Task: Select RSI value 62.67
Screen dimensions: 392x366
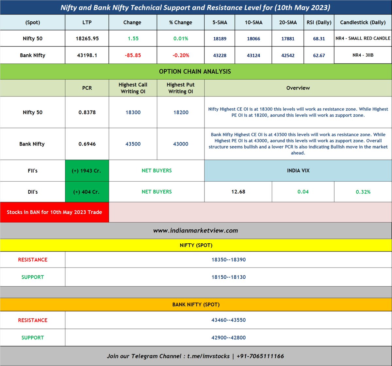Action: pos(319,55)
